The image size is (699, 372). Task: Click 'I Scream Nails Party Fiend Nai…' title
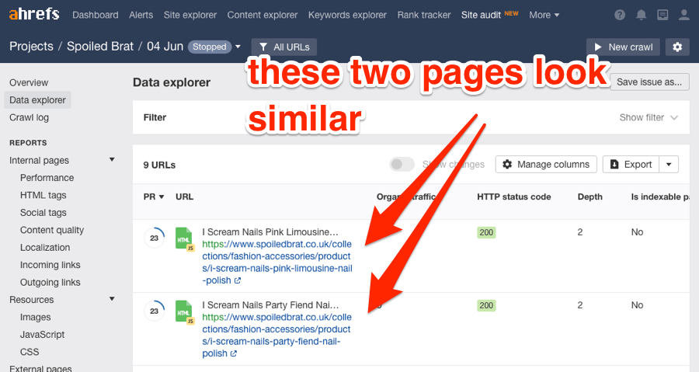(x=270, y=305)
